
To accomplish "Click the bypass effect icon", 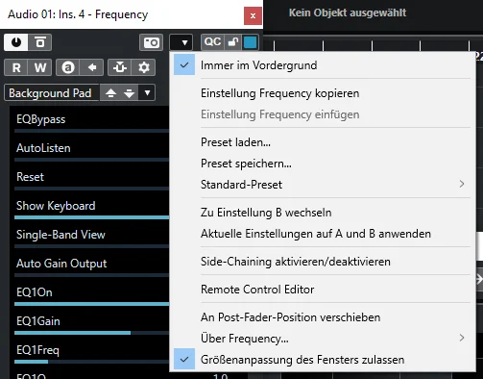I will [40, 42].
